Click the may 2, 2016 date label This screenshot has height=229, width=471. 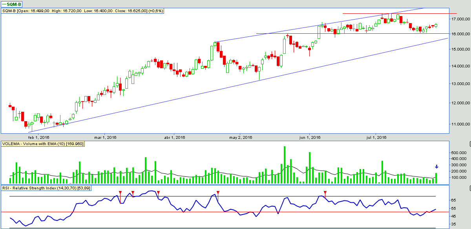click(x=240, y=137)
